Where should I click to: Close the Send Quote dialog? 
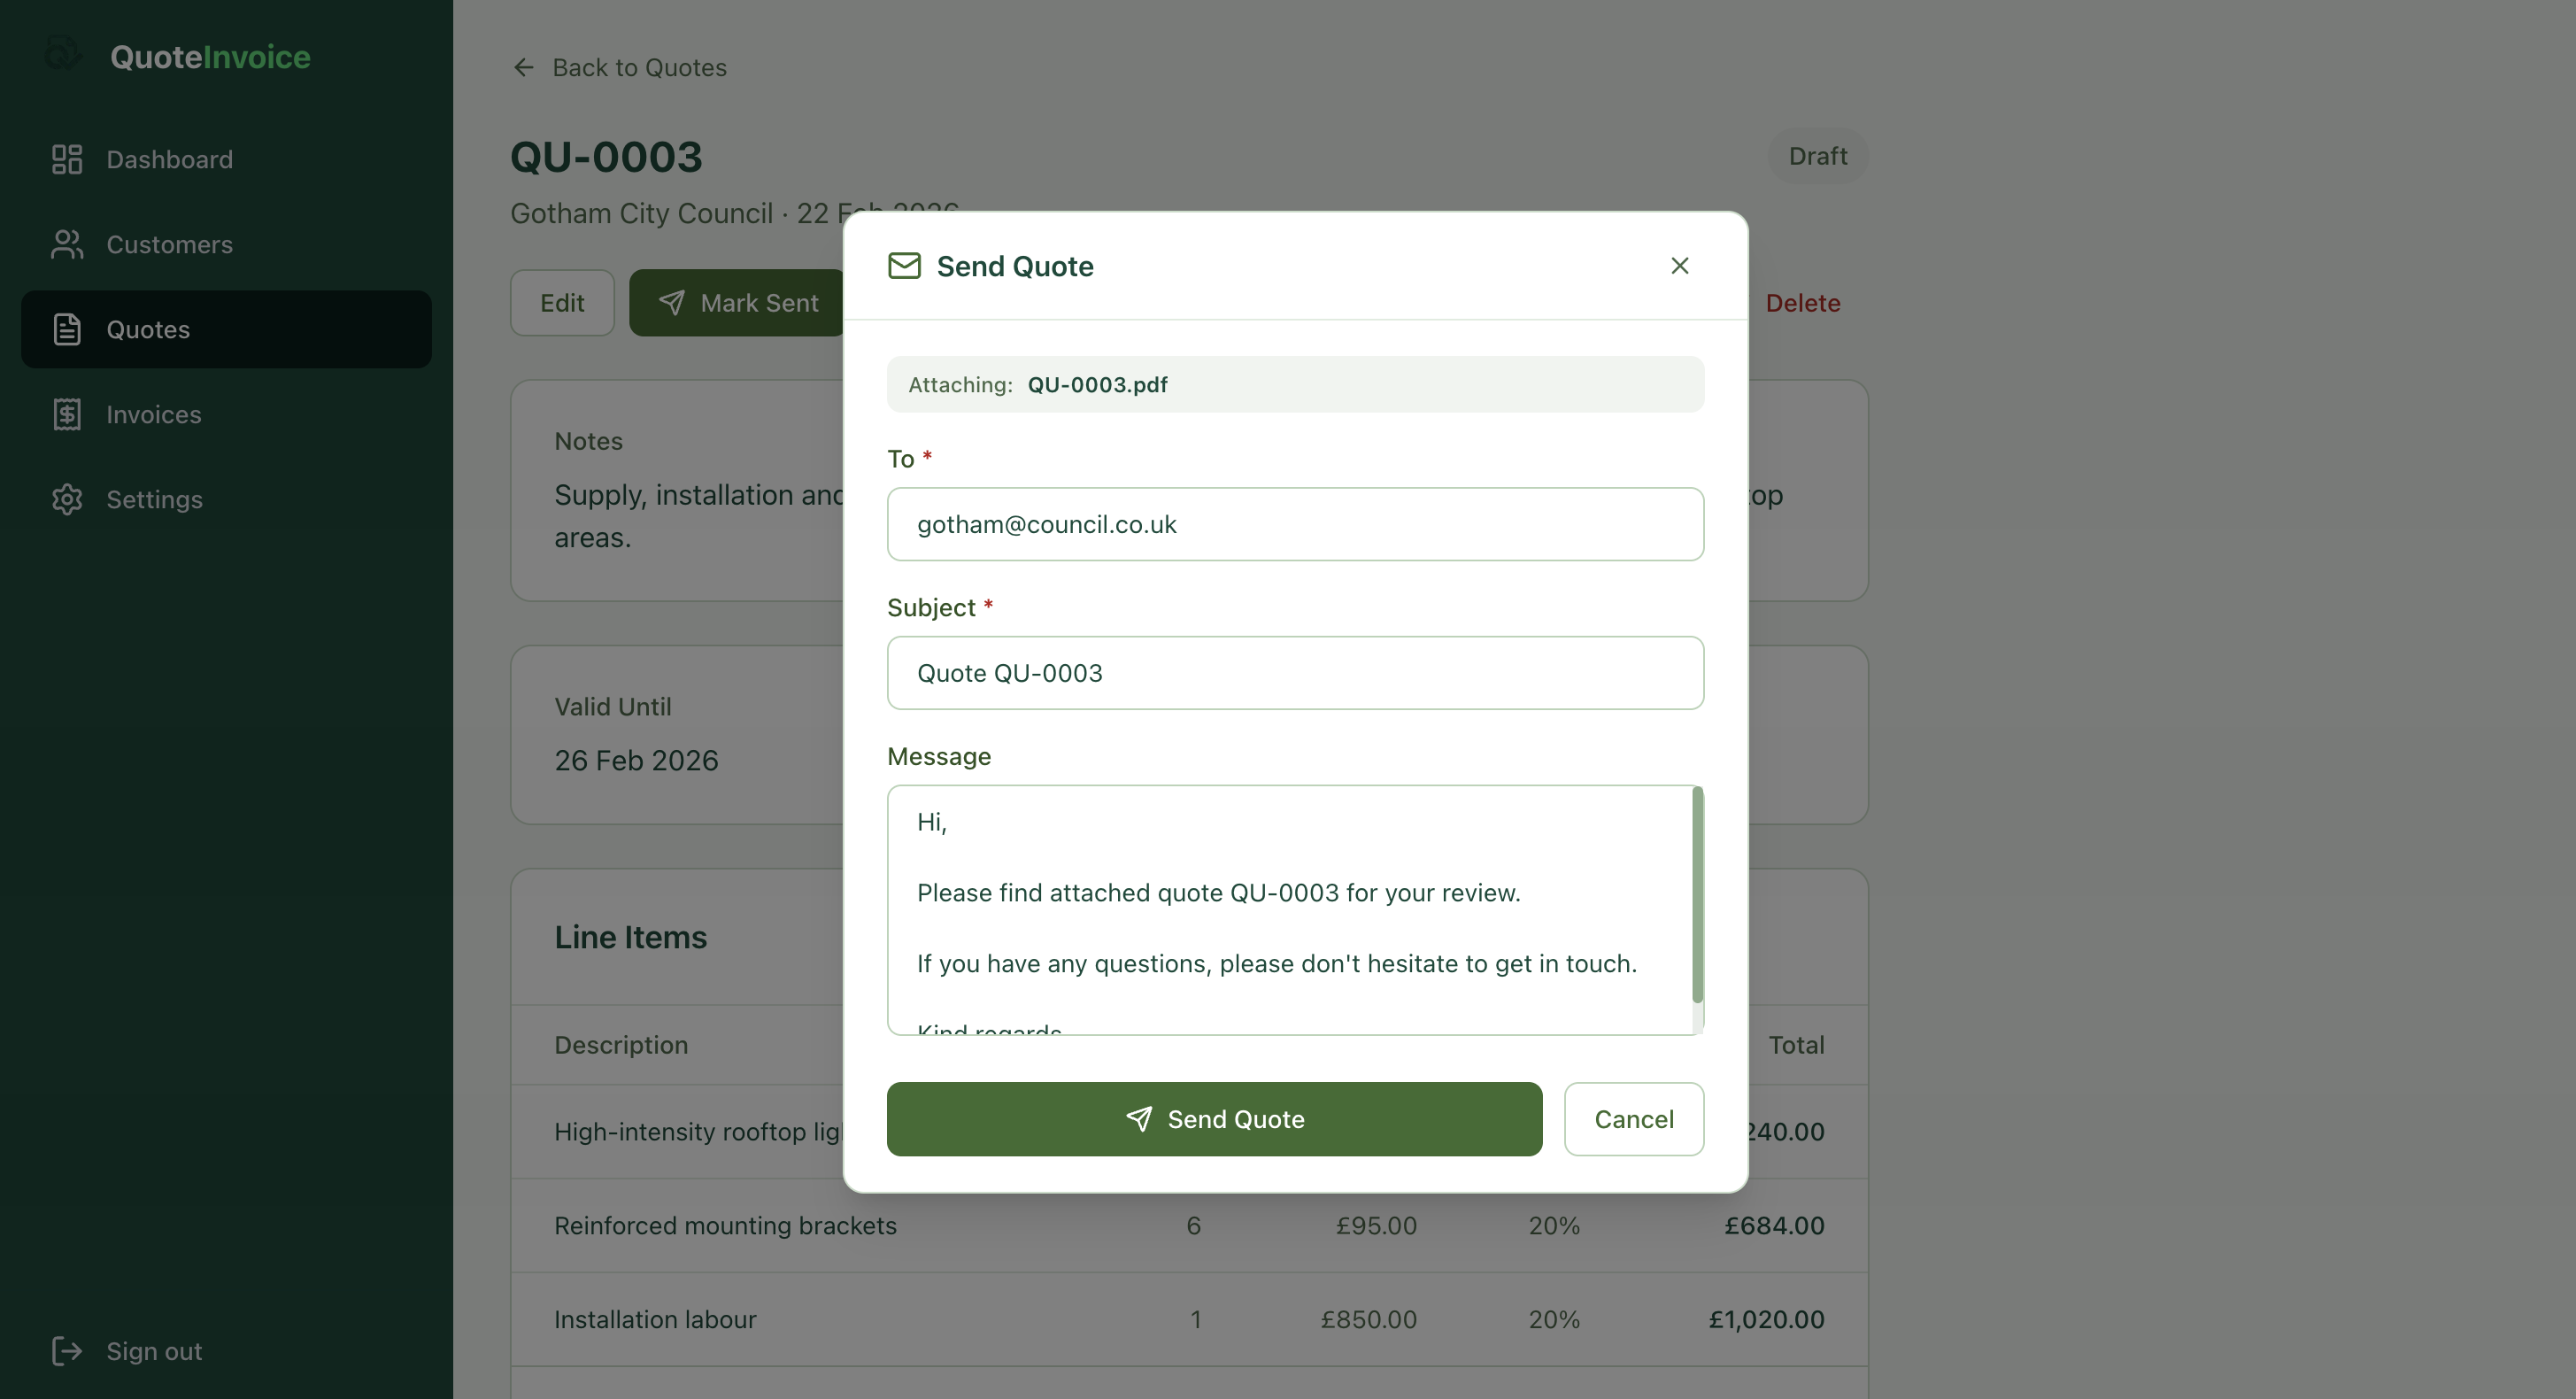click(1679, 265)
